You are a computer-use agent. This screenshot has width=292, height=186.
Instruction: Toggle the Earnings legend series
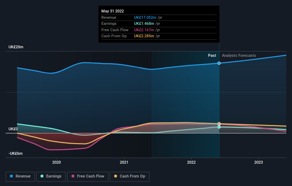point(51,176)
